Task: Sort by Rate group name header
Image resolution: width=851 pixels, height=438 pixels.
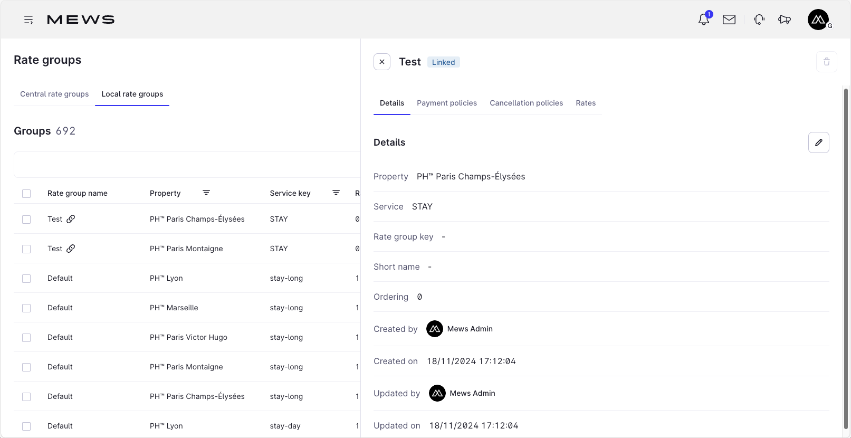Action: pos(78,193)
